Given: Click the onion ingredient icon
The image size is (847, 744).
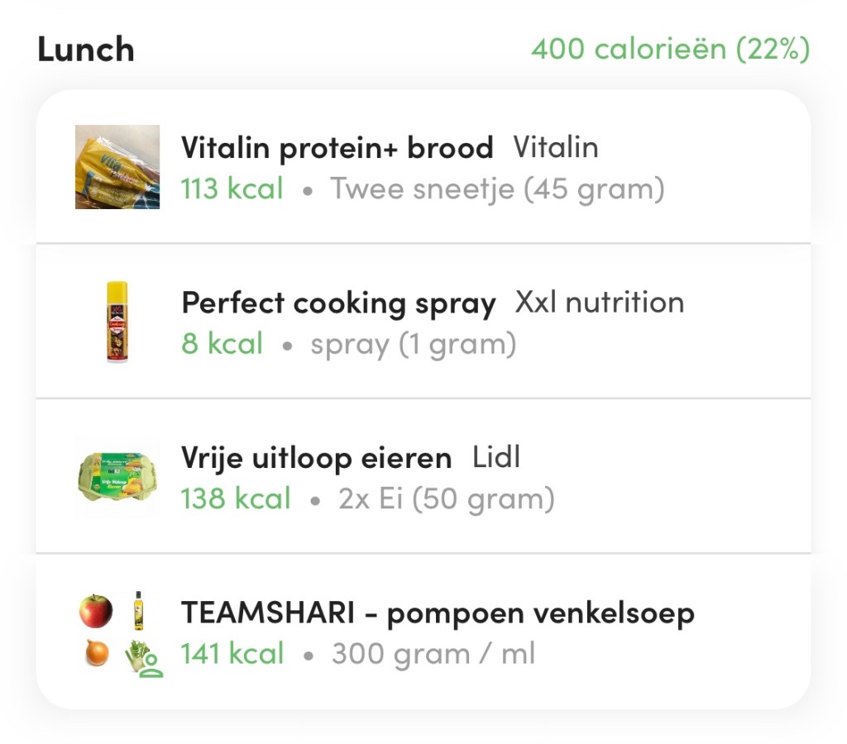Looking at the screenshot, I should (x=97, y=655).
